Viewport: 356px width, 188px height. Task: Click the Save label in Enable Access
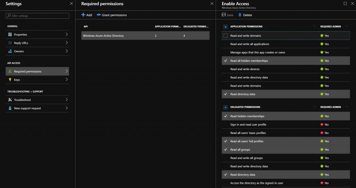230,15
